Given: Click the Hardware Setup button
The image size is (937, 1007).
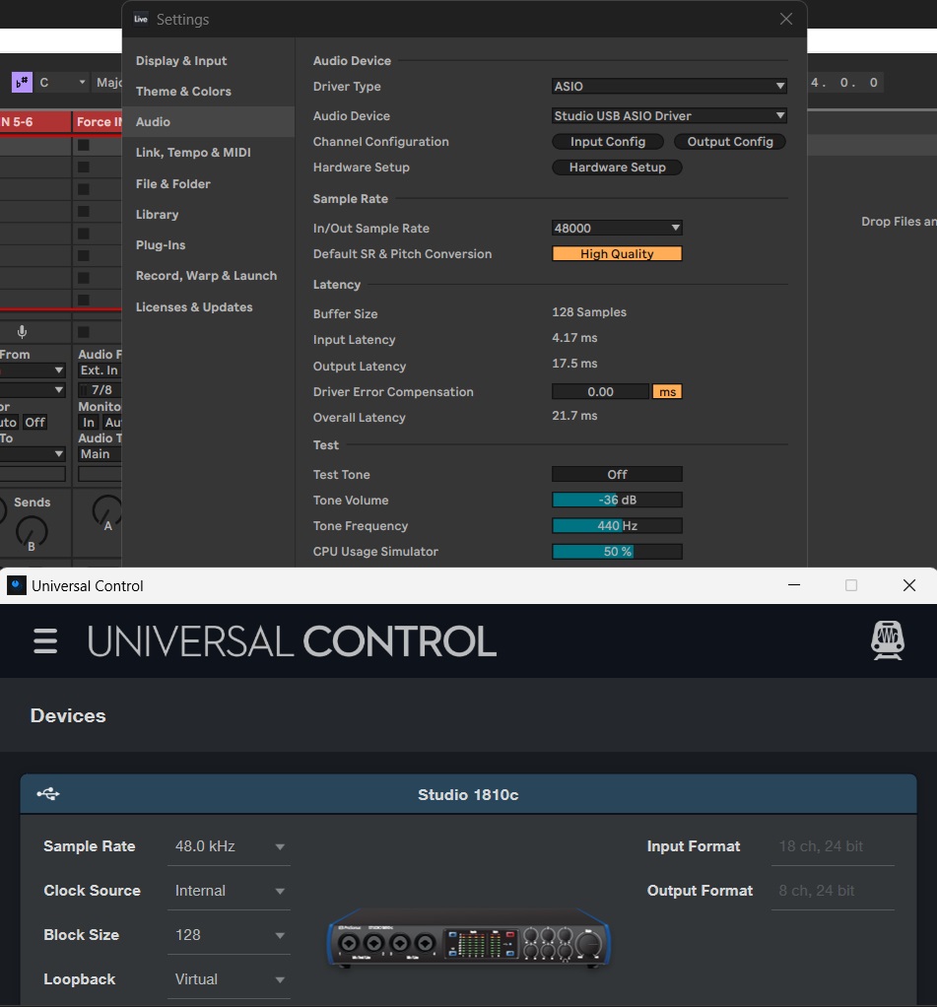Looking at the screenshot, I should point(617,168).
